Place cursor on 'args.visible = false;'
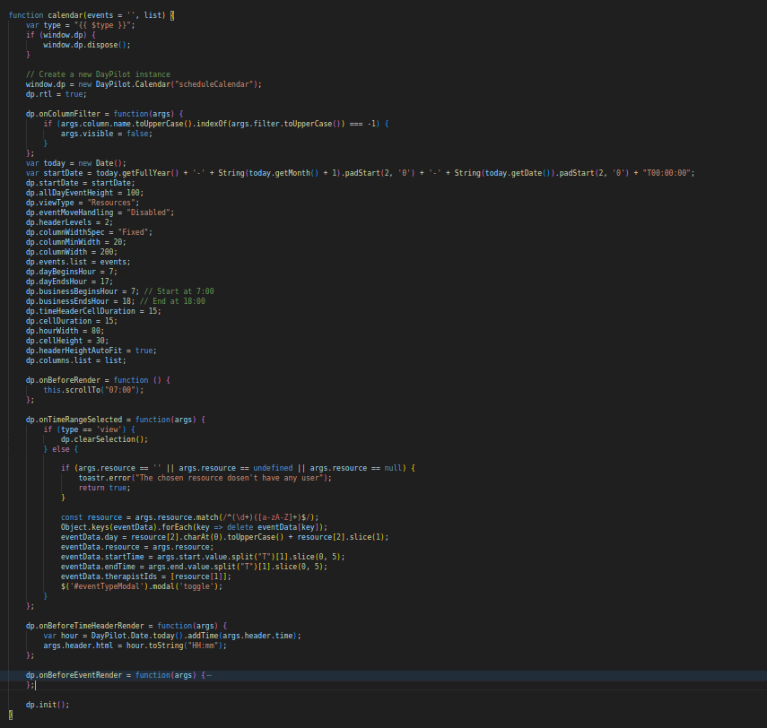Viewport: 767px width, 728px height. 106,134
